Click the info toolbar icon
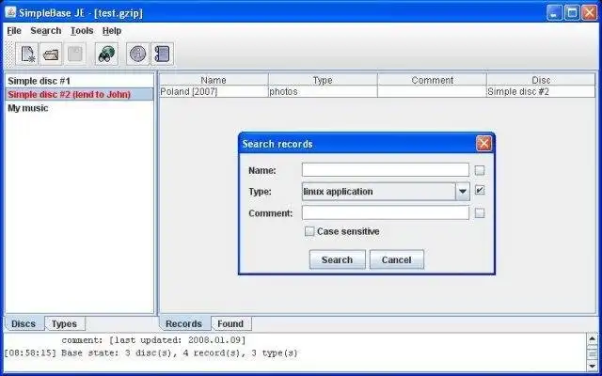 point(138,55)
